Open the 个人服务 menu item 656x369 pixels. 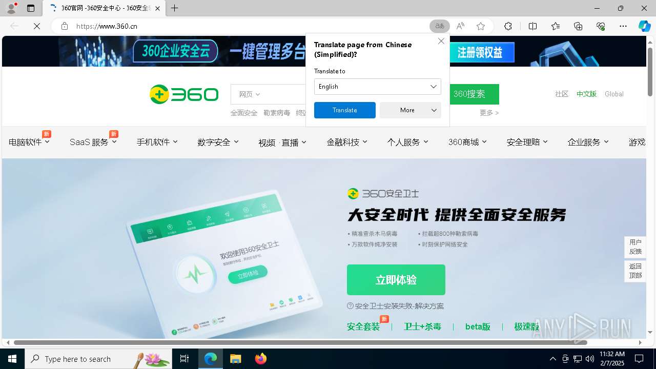tap(407, 142)
